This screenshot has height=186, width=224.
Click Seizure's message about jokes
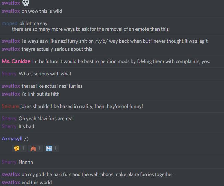[82, 106]
